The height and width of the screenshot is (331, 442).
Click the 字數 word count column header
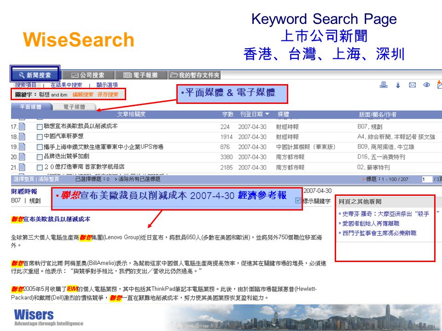coord(228,114)
